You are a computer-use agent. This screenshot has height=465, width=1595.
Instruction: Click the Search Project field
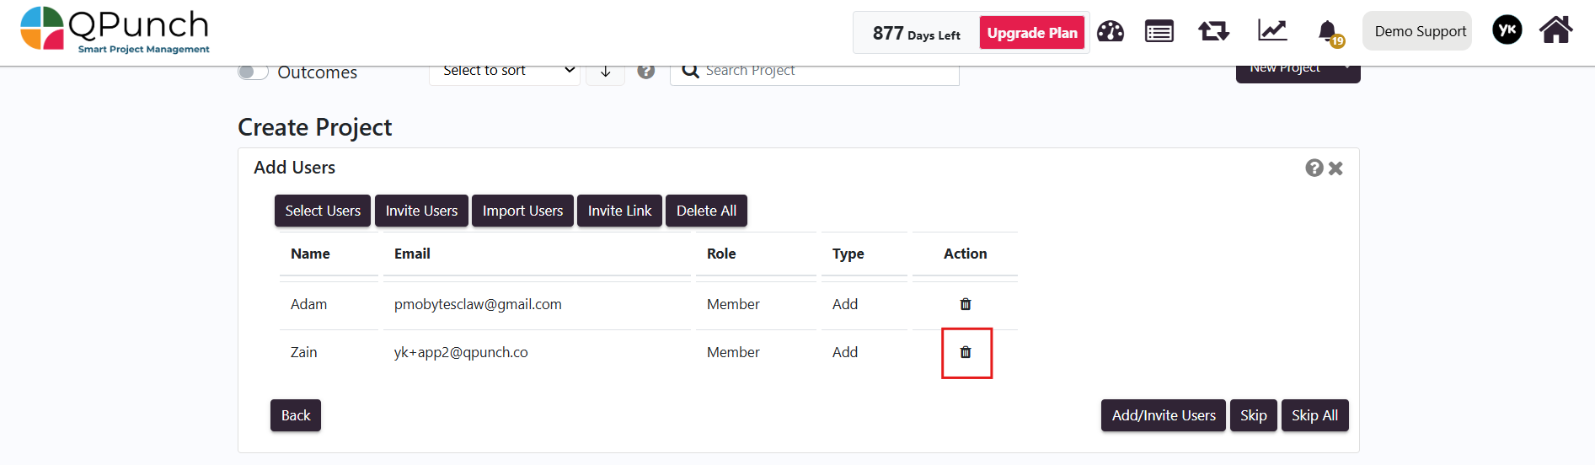click(x=815, y=72)
